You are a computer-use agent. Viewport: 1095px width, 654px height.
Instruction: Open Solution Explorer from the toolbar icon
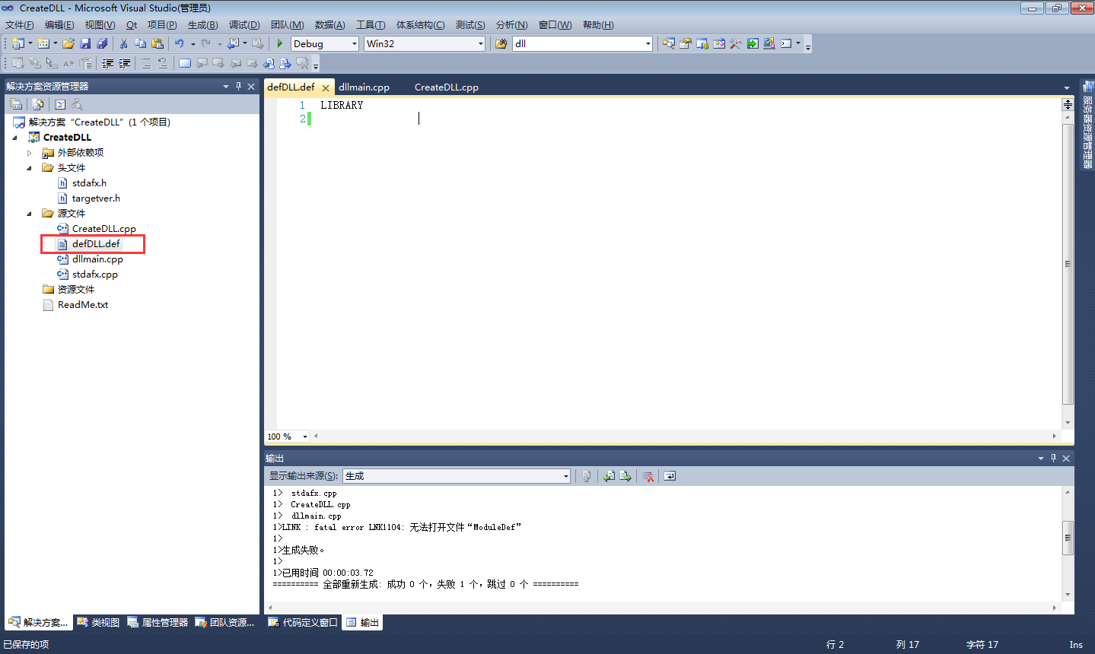(668, 43)
